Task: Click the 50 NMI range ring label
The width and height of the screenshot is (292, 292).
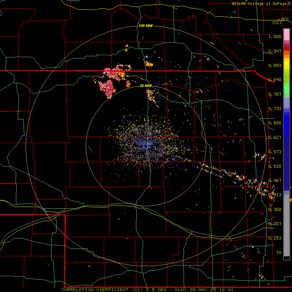Action: point(146,86)
